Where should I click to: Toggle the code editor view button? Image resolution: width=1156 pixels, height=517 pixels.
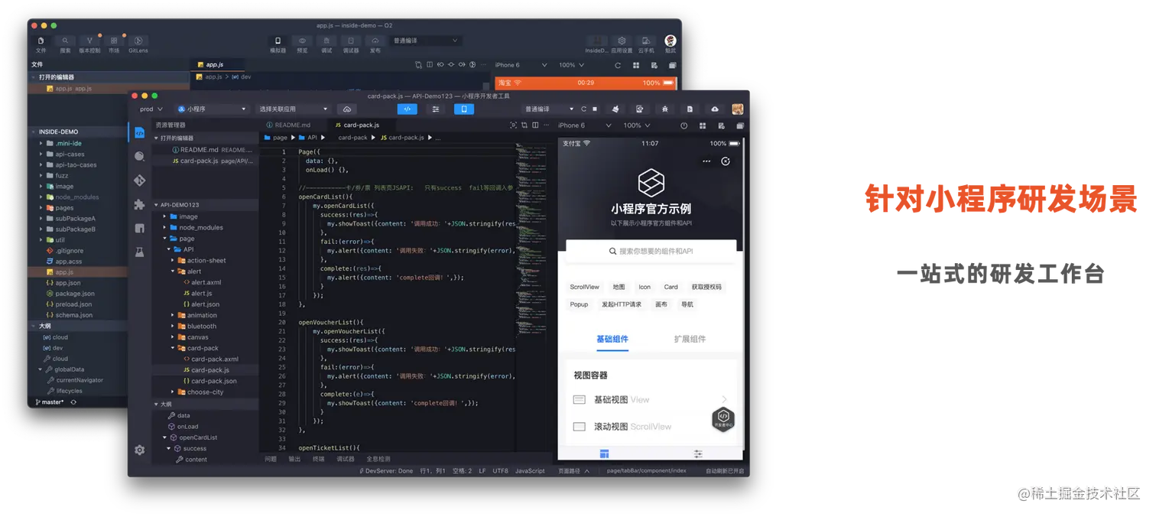[x=408, y=109]
